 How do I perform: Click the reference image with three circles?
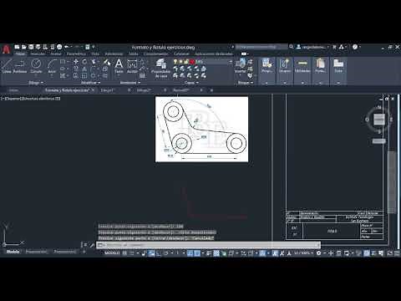[201, 130]
